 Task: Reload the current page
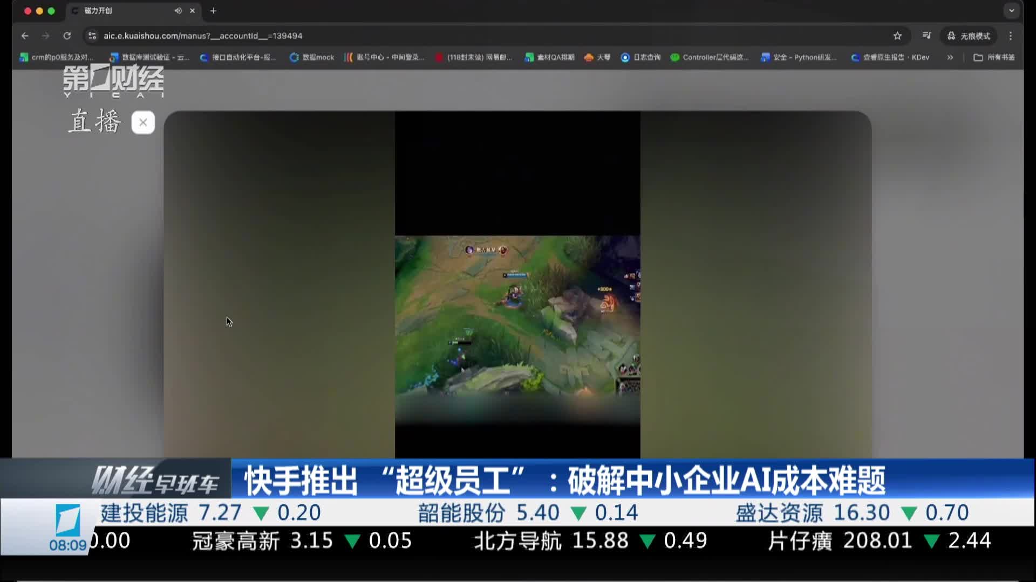pos(67,36)
